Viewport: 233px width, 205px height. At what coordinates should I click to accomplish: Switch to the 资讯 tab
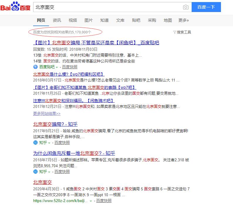[x=57, y=20]
